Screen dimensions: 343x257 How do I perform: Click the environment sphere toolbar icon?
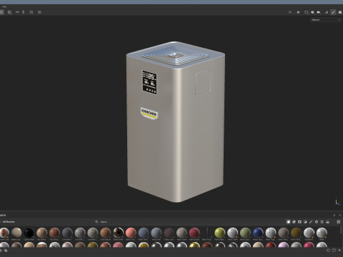pos(312,12)
